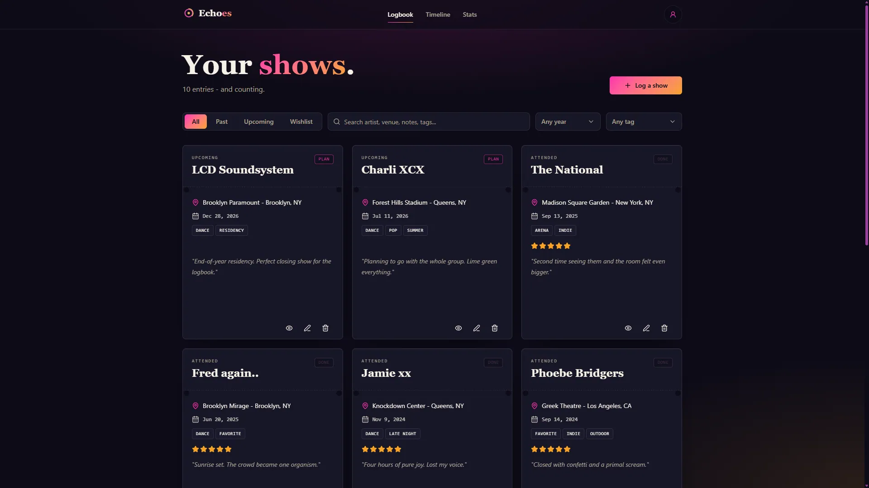869x488 pixels.
Task: View Charli XCX details via eye icon
Action: coord(458,328)
